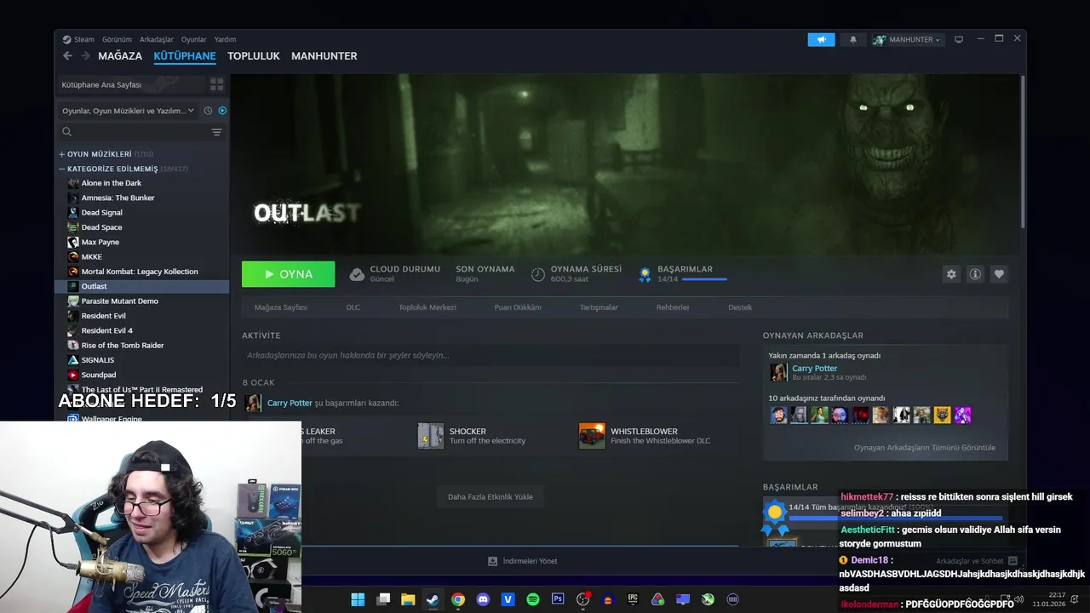Open the Steam announcements megaphone button
Screen dimensions: 1090x613
[x=822, y=39]
